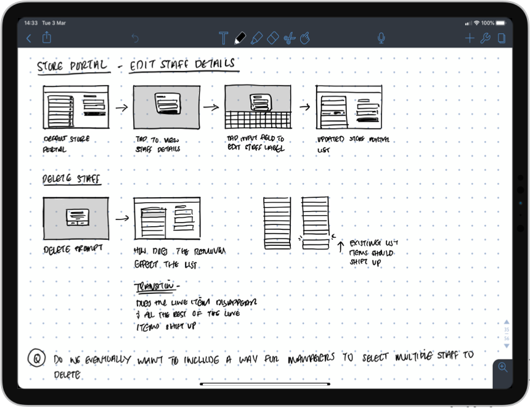Viewport: 530px width, 408px height.
Task: Tap the keyboard input field sketch
Action: pos(258,107)
